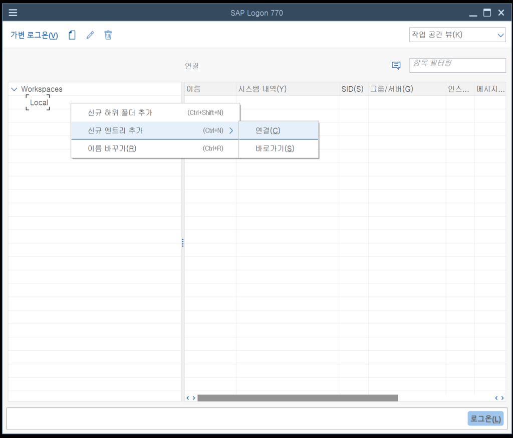Image resolution: width=513 pixels, height=438 pixels.
Task: Click the new entry document icon
Action: click(x=72, y=35)
